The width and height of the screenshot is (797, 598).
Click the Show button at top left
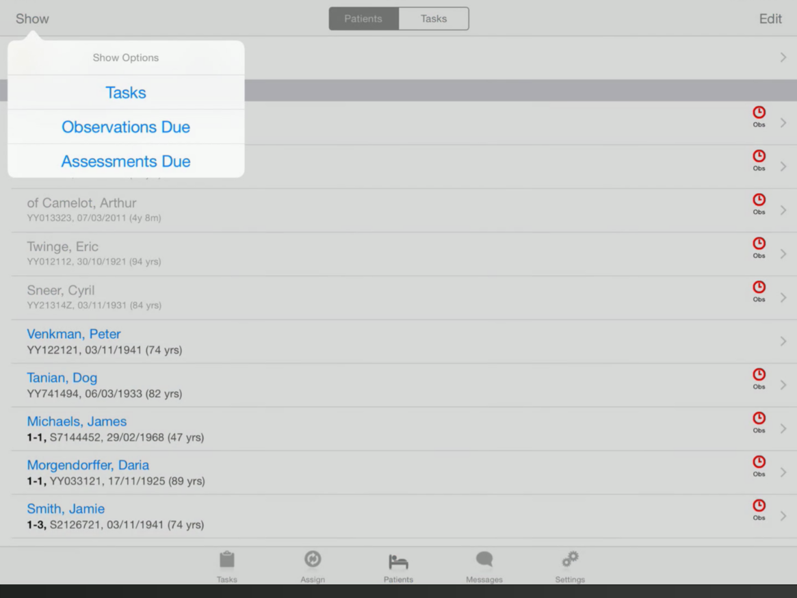[x=32, y=18]
